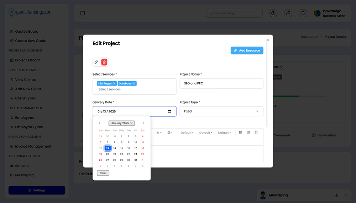The height and width of the screenshot is (203, 356).
Task: Remove the Database service tag
Action: 134,83
